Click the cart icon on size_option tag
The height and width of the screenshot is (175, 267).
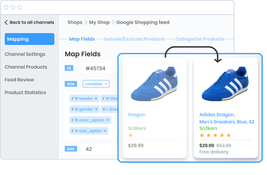click(x=76, y=131)
